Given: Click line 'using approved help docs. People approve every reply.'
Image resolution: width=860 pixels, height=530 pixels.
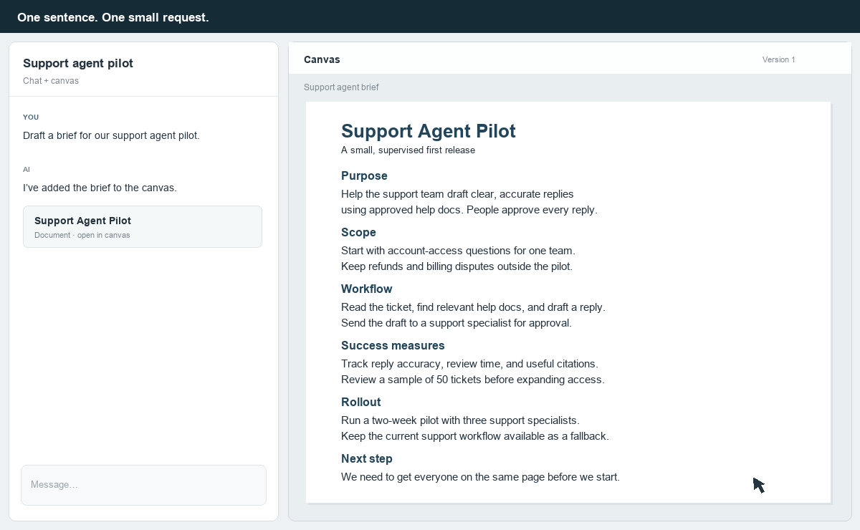Looking at the screenshot, I should click(469, 210).
